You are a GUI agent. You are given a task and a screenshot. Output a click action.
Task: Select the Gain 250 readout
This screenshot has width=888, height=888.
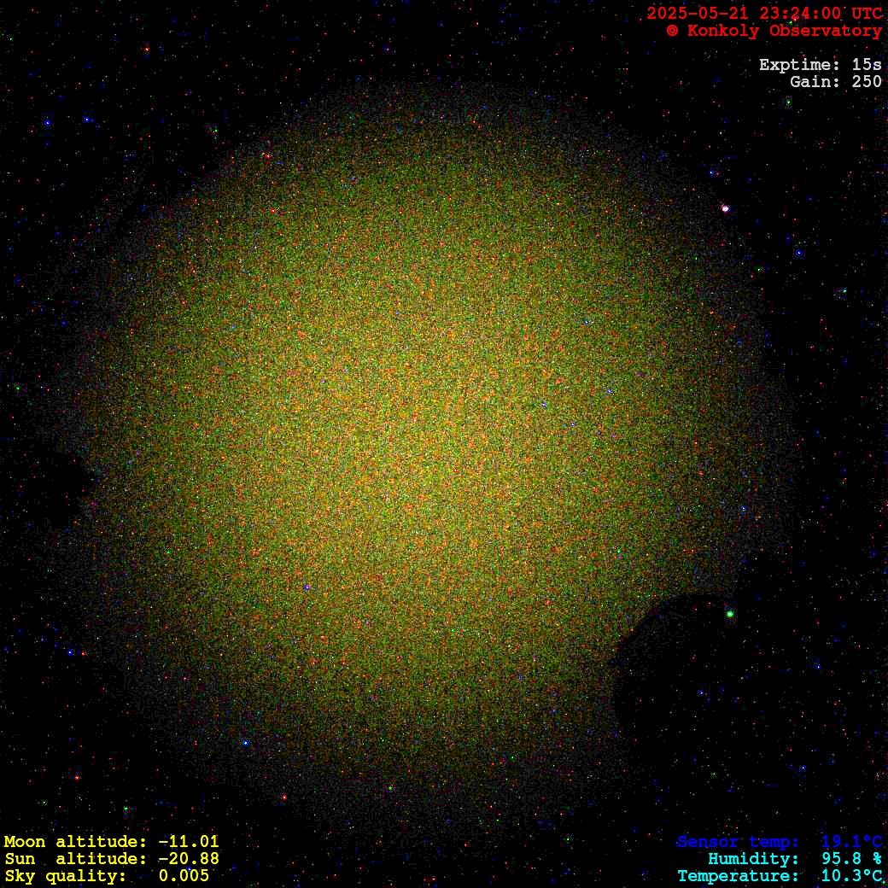pyautogui.click(x=835, y=82)
